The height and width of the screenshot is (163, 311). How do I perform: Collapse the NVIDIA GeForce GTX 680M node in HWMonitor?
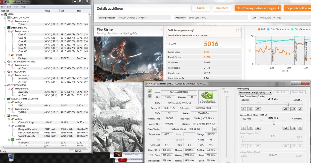tap(5, 99)
